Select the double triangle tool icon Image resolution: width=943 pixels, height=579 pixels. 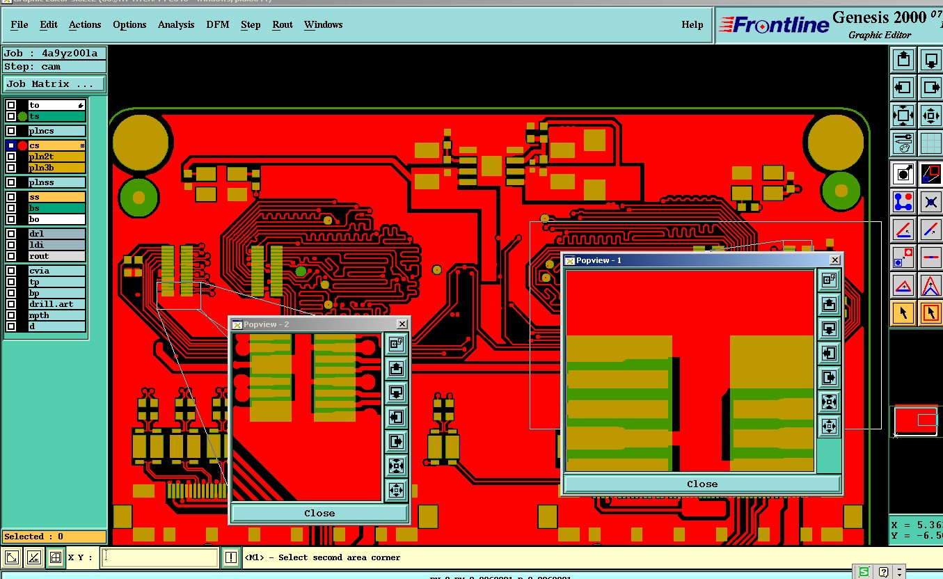pyautogui.click(x=931, y=285)
